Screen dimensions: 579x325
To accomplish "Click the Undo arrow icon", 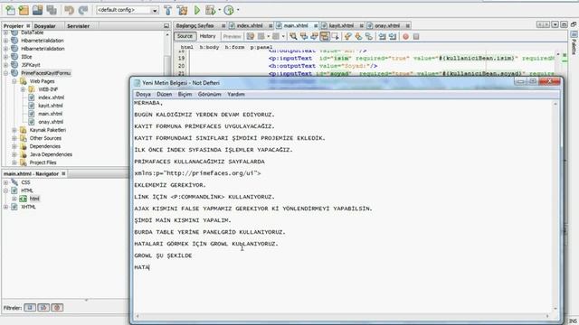I will pyautogui.click(x=69, y=10).
